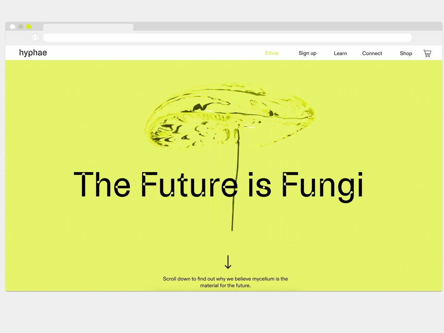Click the smiley face icon beside address bar
This screenshot has height=333, width=444.
(35, 38)
